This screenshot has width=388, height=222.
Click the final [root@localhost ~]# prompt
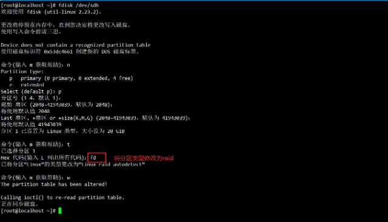coord(28,210)
